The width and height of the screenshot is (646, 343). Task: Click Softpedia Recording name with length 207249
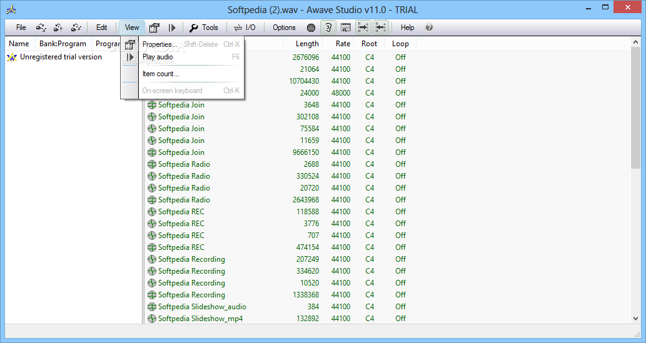[191, 259]
